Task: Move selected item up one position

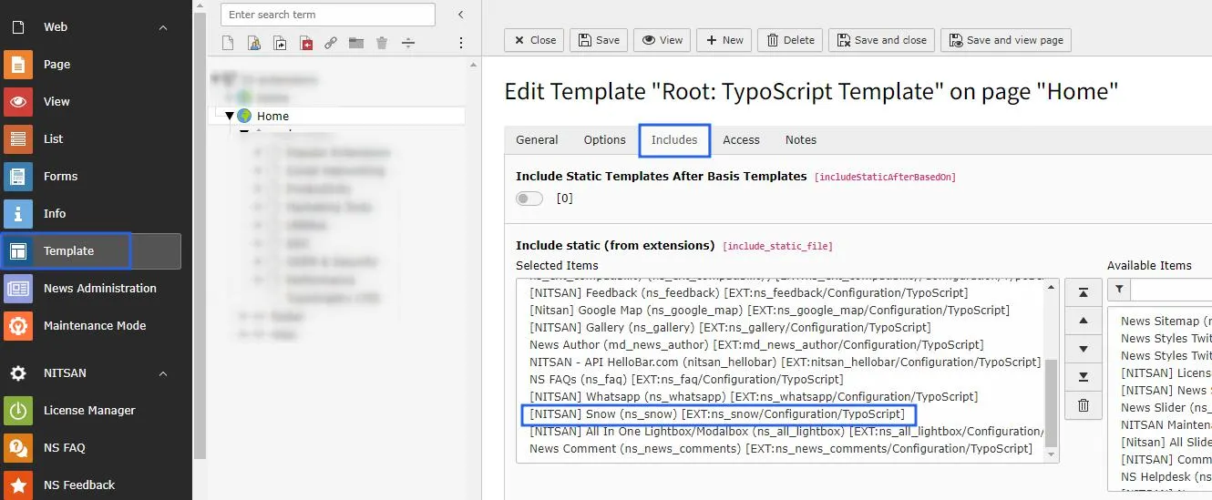Action: tap(1083, 321)
